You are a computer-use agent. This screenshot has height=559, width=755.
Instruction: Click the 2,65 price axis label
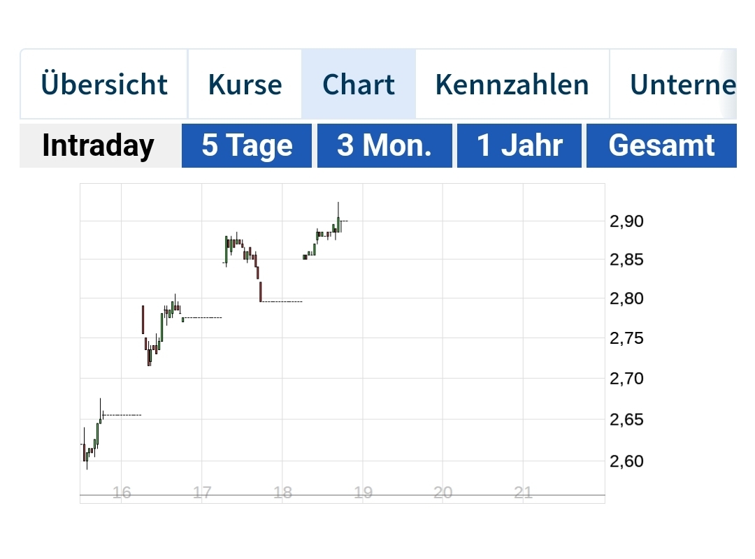626,420
